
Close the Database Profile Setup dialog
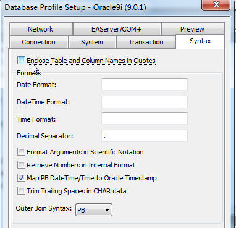216,4
